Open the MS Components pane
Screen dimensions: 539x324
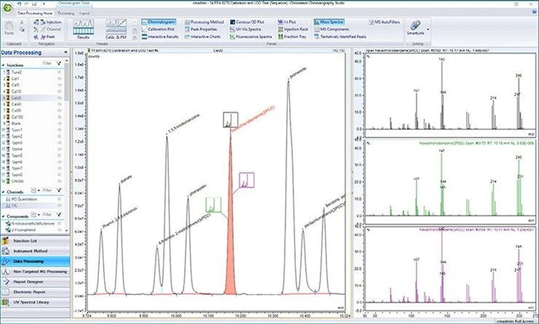point(332,29)
